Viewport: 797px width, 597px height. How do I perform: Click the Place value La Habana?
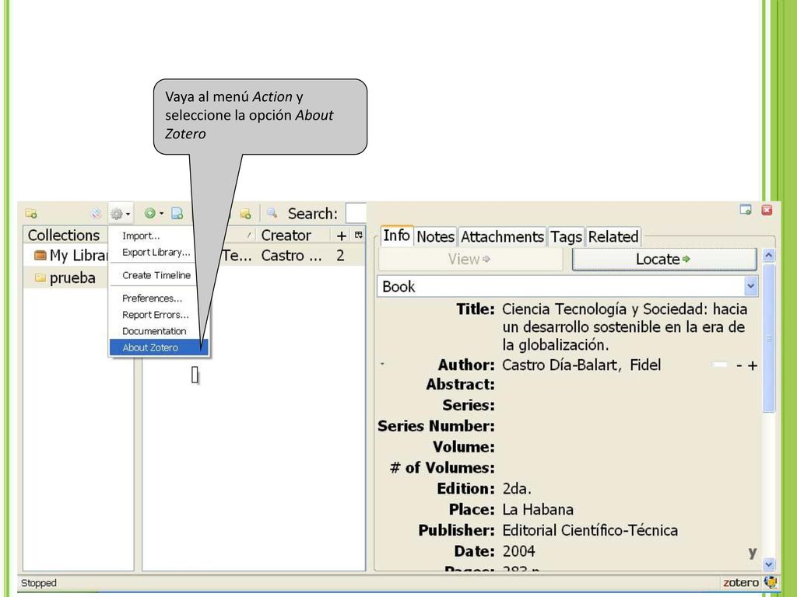pos(538,510)
